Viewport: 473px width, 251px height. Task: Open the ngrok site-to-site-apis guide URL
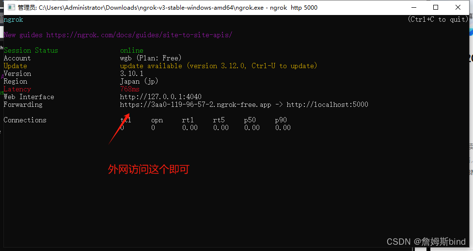pyautogui.click(x=139, y=35)
